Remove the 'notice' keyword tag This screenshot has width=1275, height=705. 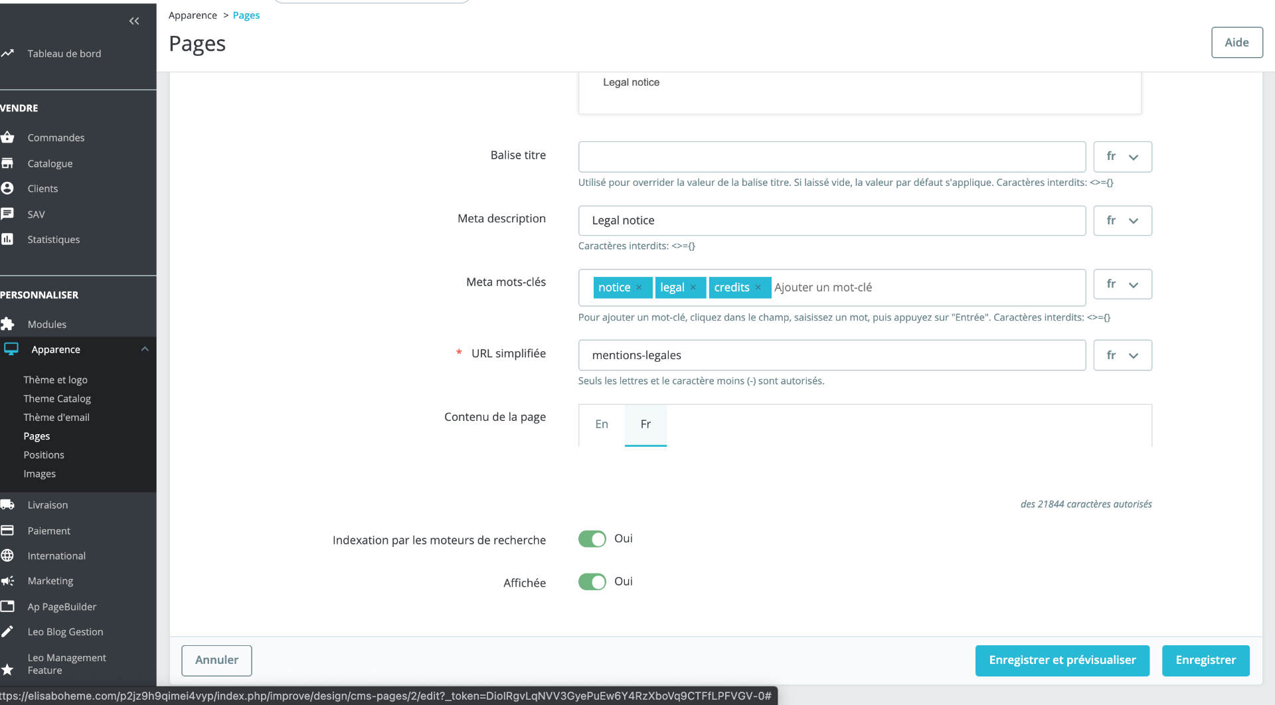(x=639, y=287)
